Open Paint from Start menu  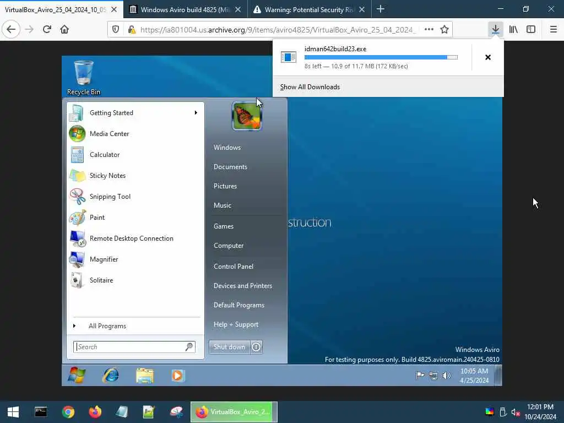(135, 217)
